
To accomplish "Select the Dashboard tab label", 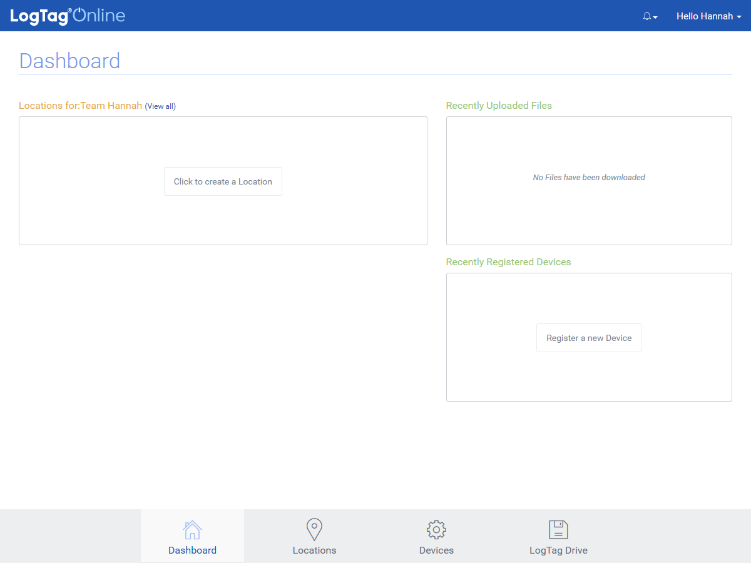I will (192, 550).
